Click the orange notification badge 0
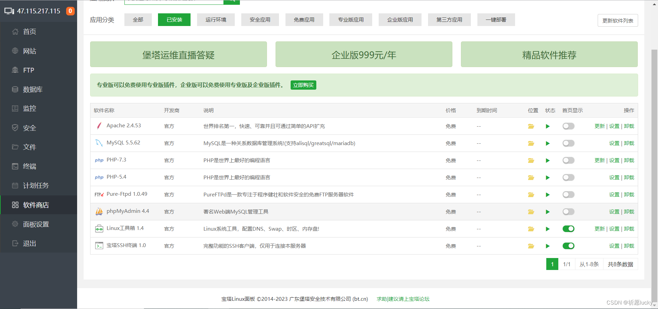 point(70,11)
